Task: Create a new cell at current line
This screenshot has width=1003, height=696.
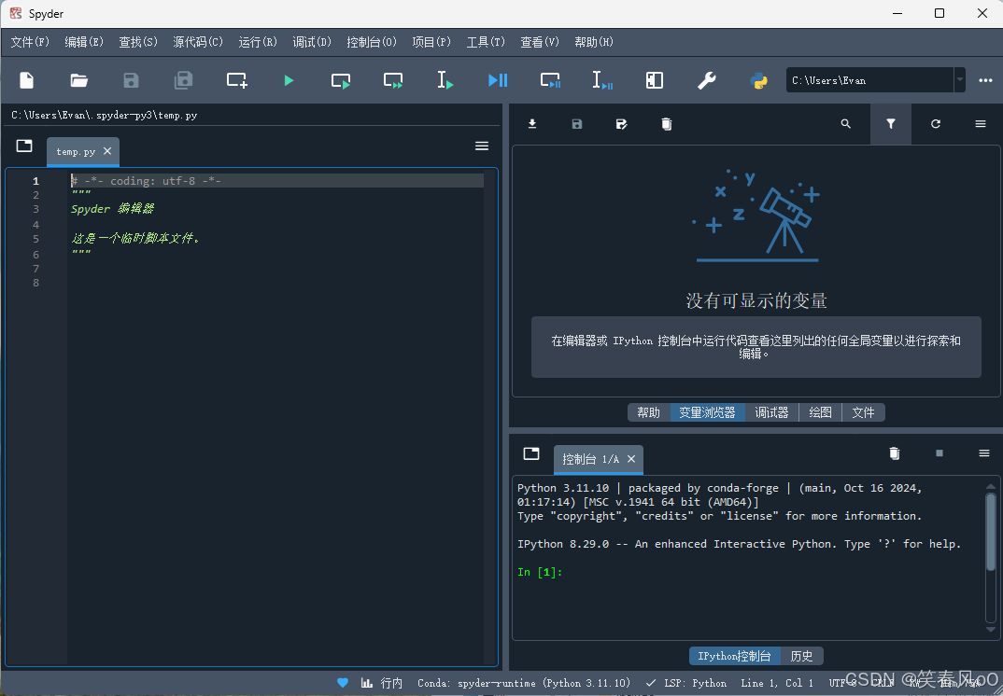Action: tap(236, 80)
